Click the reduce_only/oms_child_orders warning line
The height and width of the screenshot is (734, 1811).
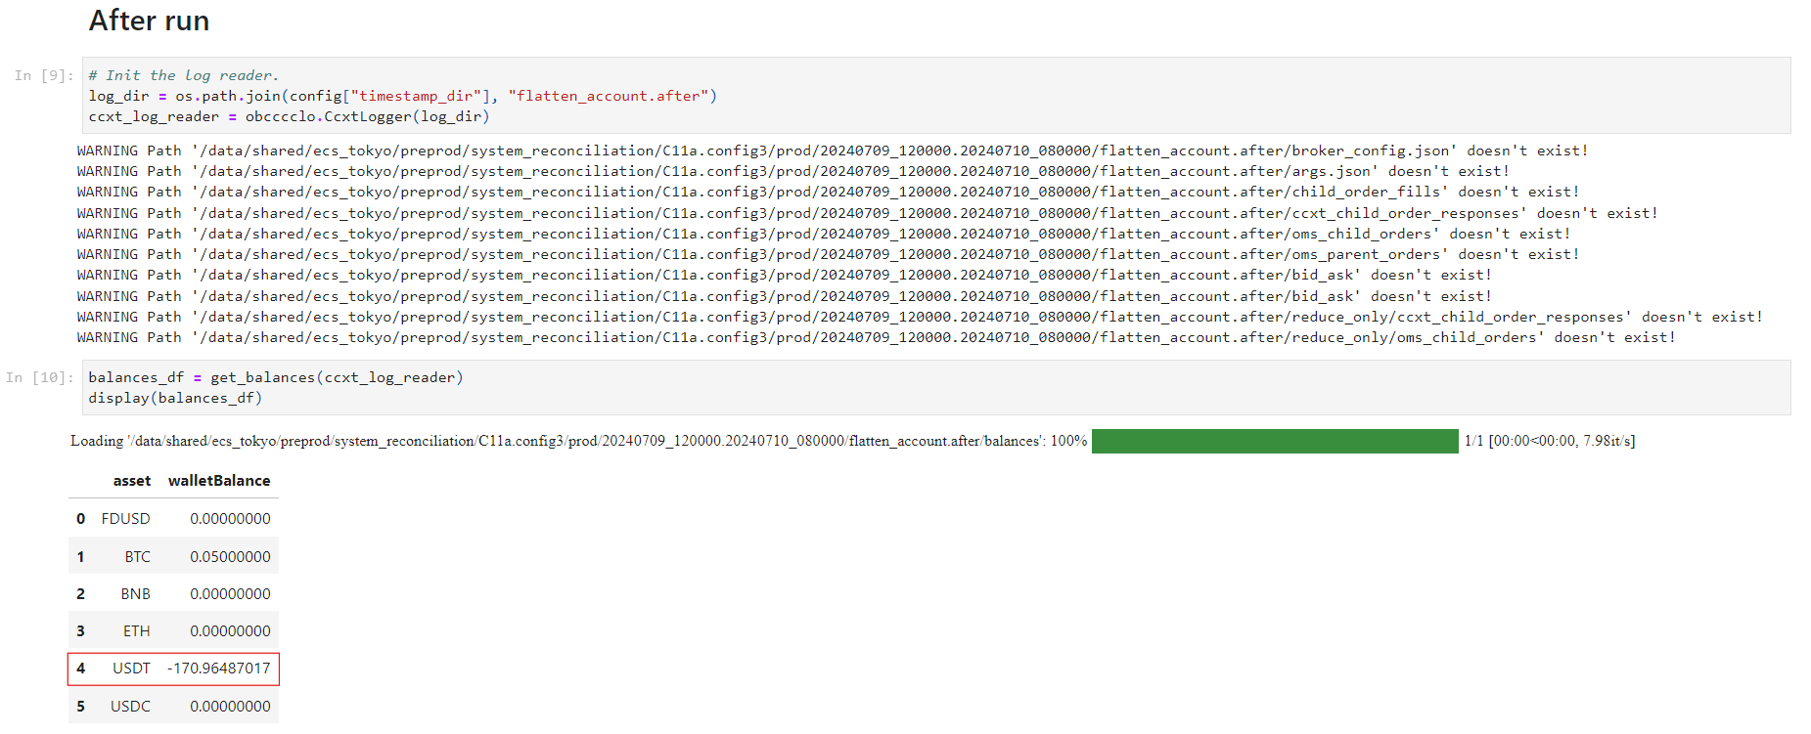(877, 337)
